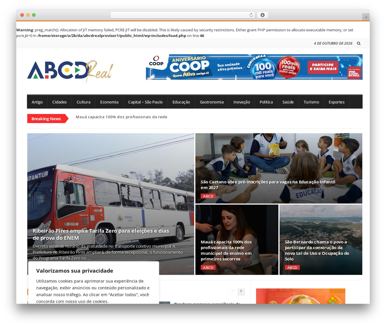This screenshot has width=386, height=327.
Task: Open the Política menu item
Action: (x=266, y=102)
